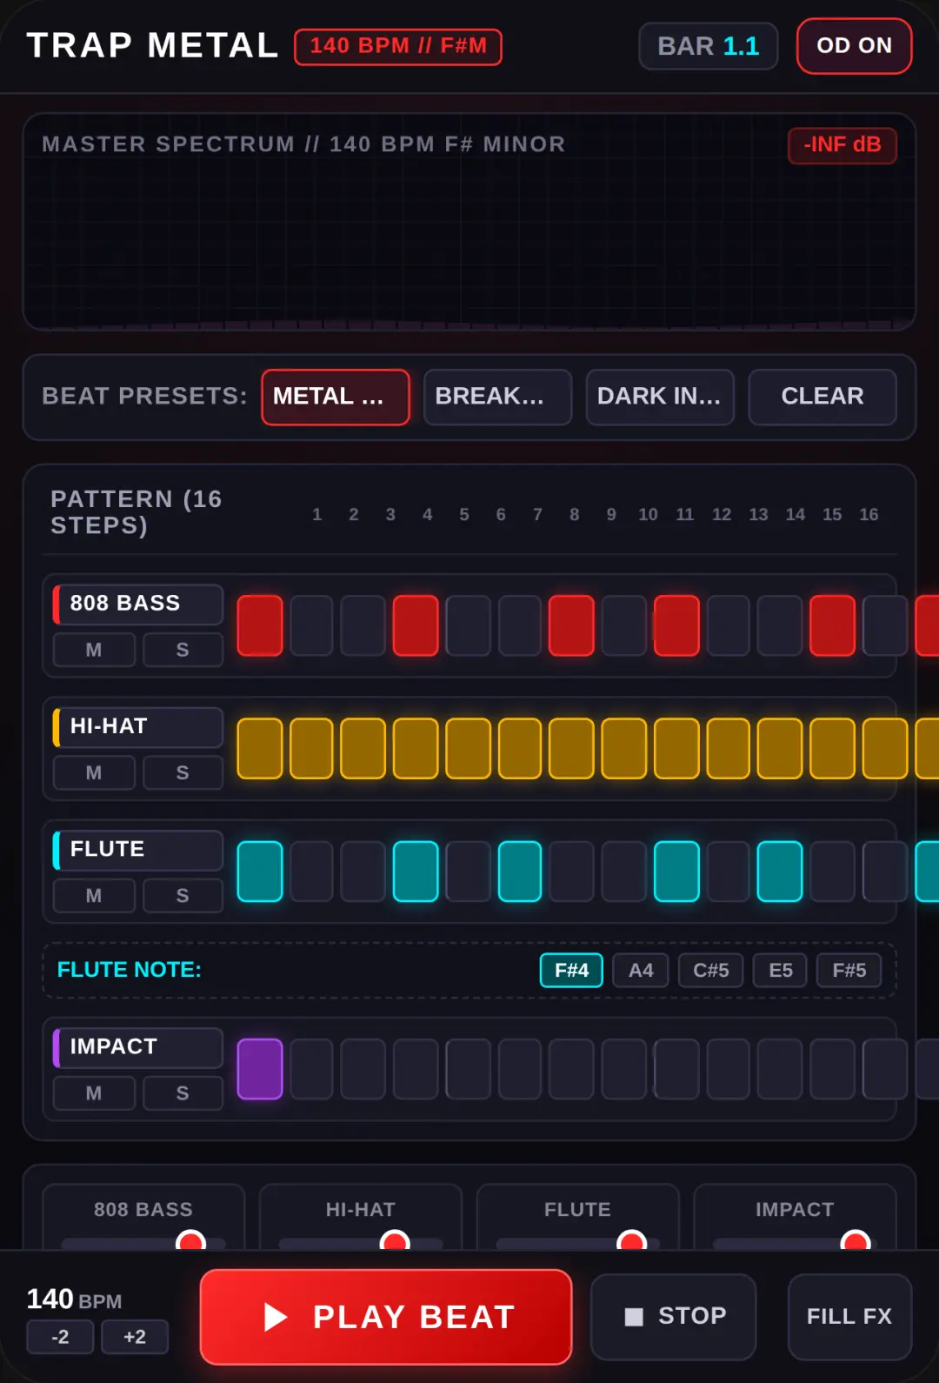Toggle 808 BASS step 12
Screen dimensions: 939x1383
click(832, 625)
